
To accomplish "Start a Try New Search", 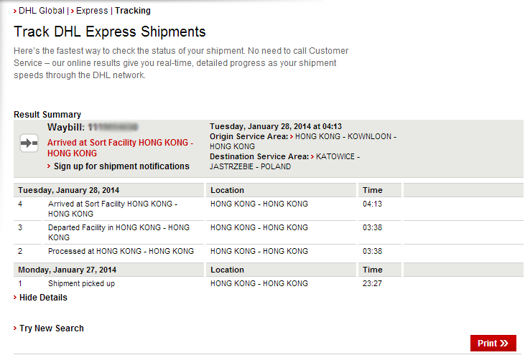I will (51, 328).
